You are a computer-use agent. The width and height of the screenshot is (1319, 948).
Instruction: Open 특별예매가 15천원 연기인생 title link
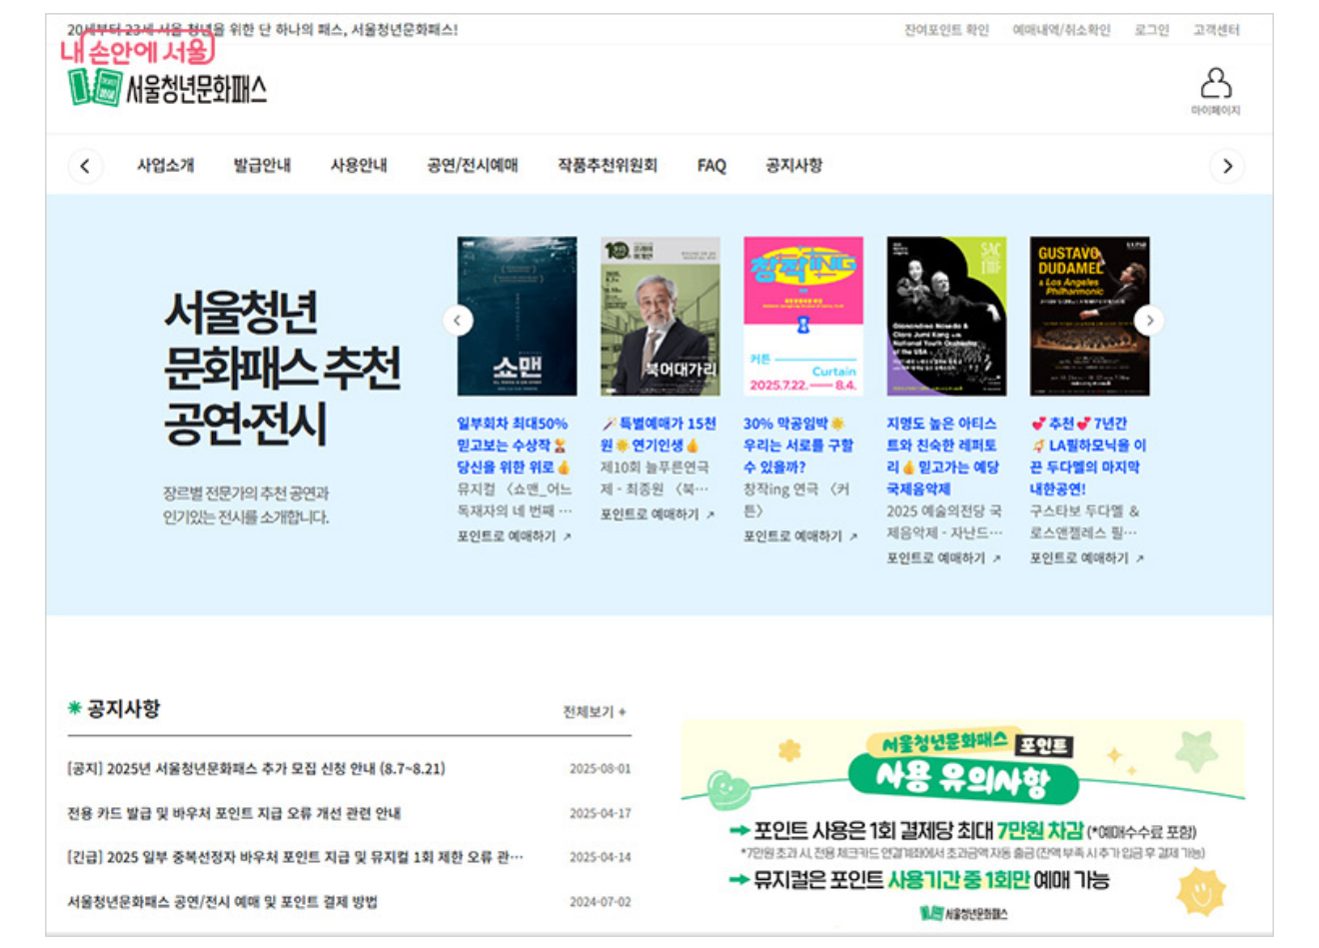click(659, 435)
